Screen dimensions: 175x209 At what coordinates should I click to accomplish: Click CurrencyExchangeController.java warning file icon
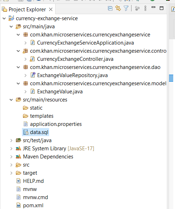pyautogui.click(x=32, y=59)
